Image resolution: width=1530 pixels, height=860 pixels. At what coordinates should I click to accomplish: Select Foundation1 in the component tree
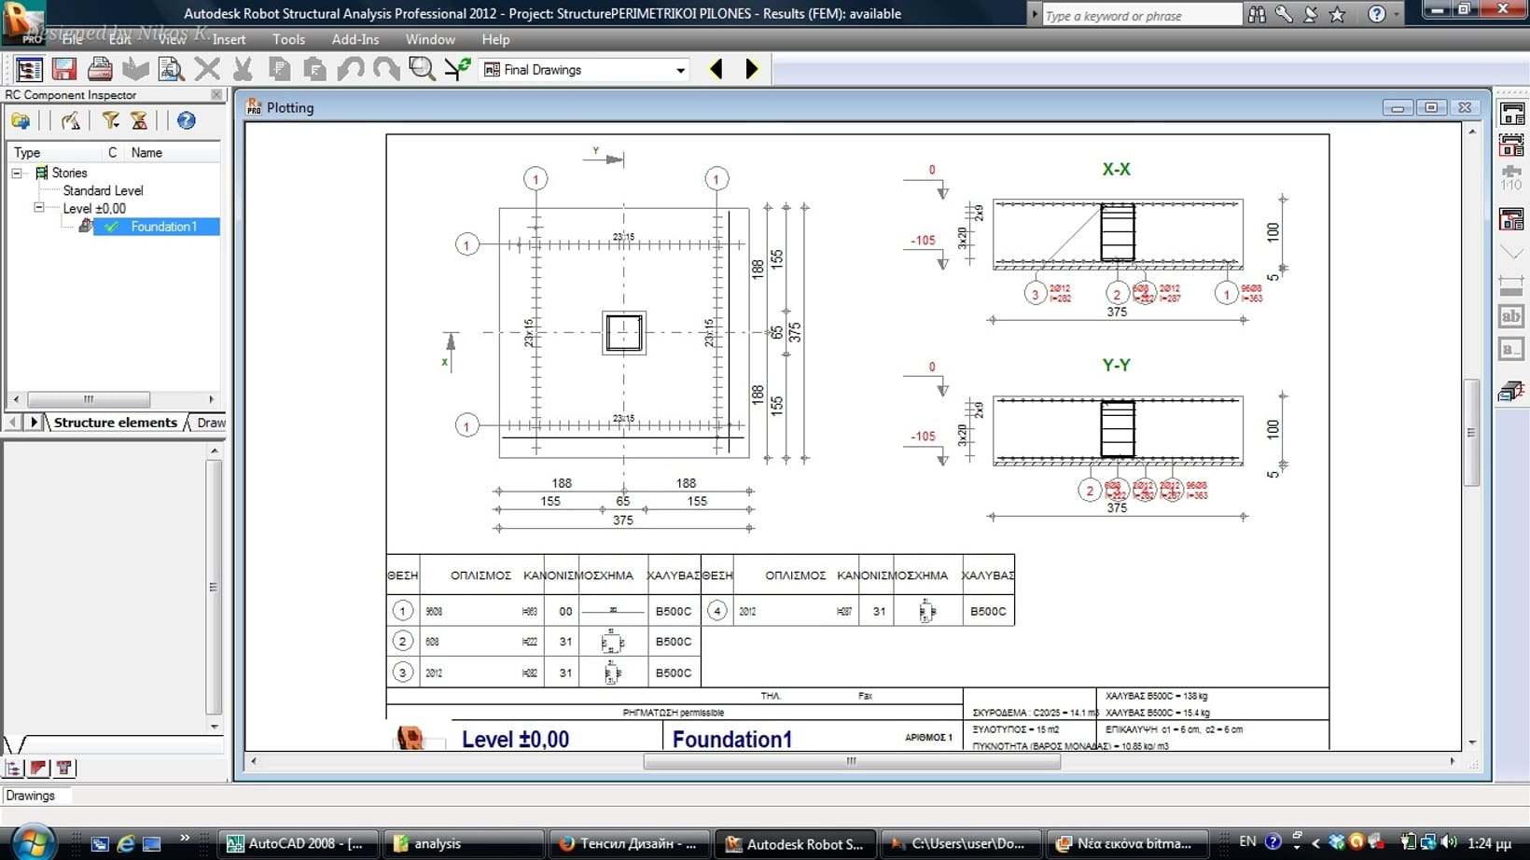(163, 227)
